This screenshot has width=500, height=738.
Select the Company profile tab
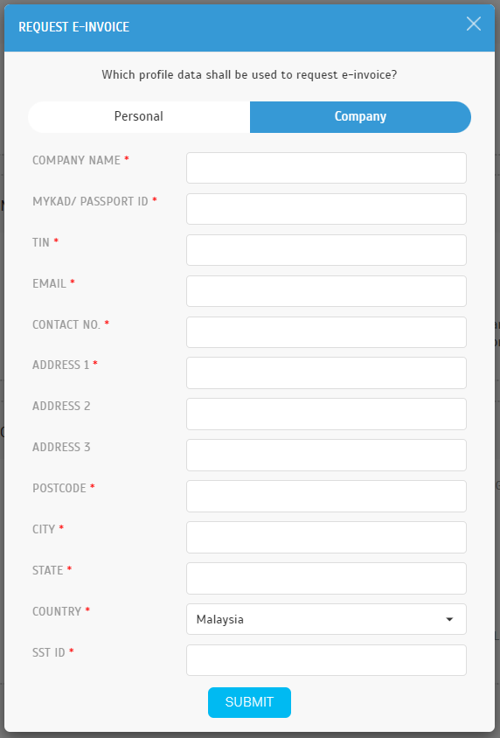coord(360,116)
